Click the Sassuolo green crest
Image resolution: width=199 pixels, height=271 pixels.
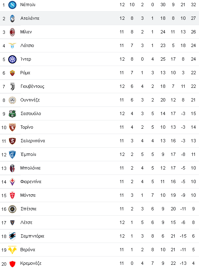point(12,114)
